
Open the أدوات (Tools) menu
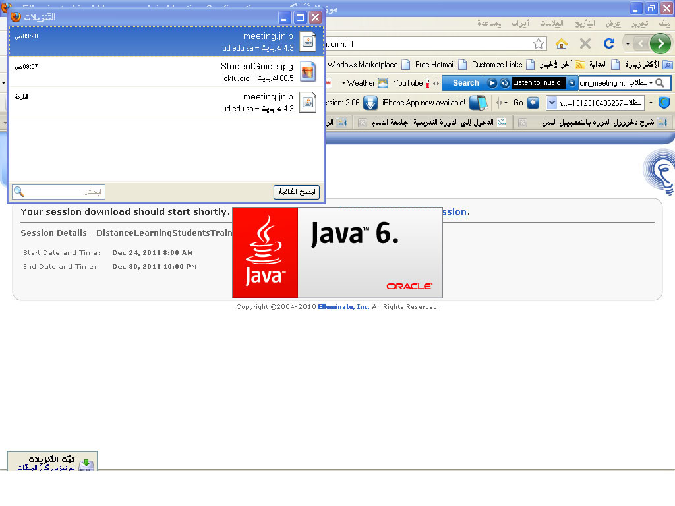[x=519, y=23]
